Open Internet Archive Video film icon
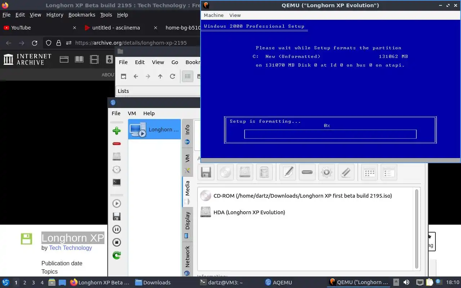Image resolution: width=461 pixels, height=288 pixels. point(94,59)
